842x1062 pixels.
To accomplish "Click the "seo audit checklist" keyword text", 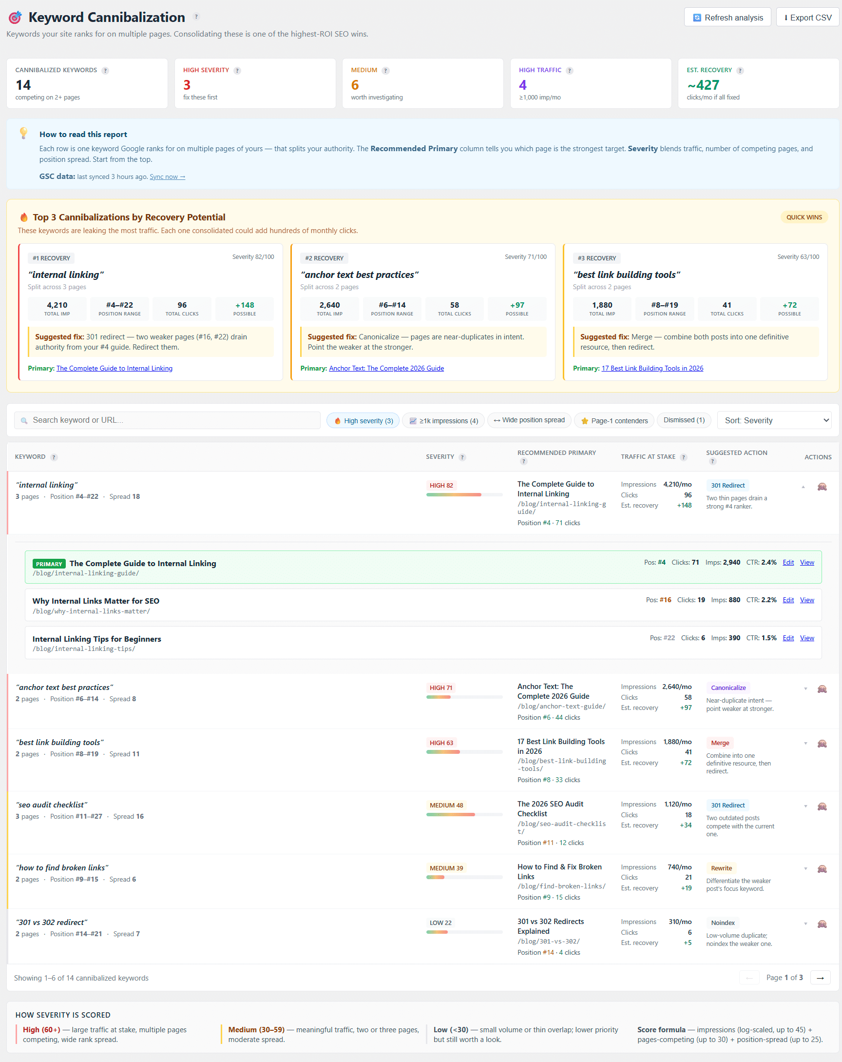I will pyautogui.click(x=52, y=805).
